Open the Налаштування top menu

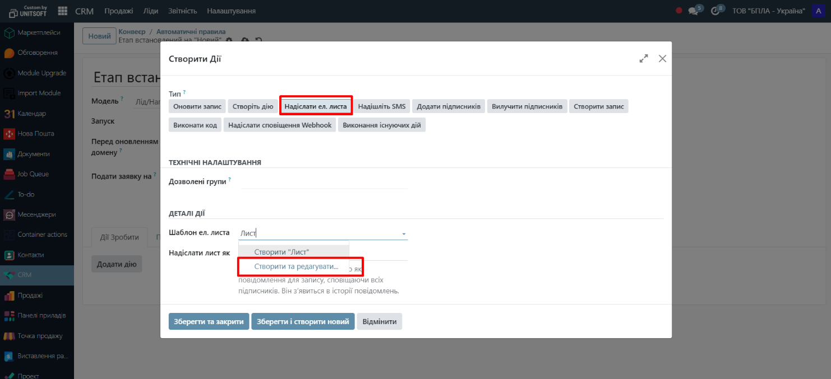(x=231, y=11)
